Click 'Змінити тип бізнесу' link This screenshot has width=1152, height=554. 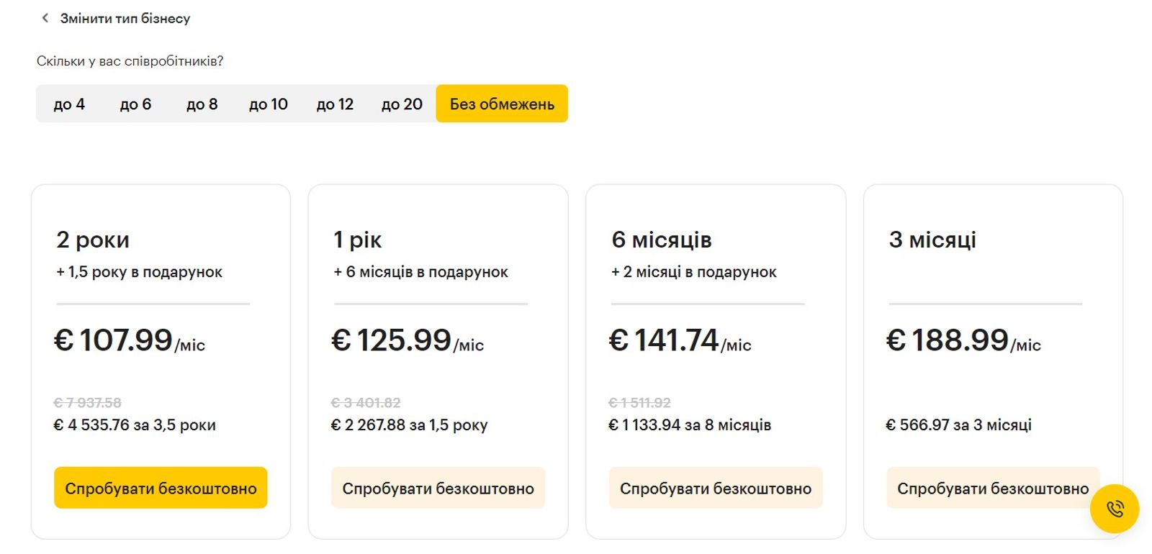point(125,18)
